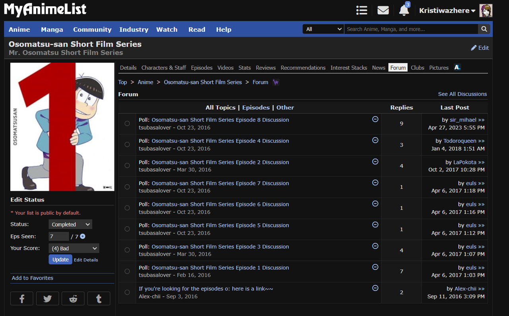Click the MyAnimeList logo
The width and height of the screenshot is (509, 316).
click(45, 10)
